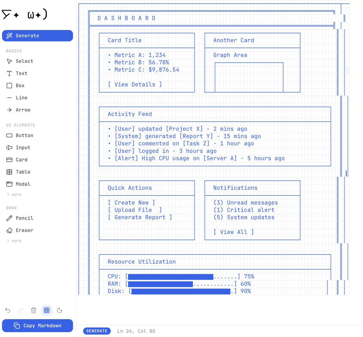Image resolution: width=363 pixels, height=337 pixels.
Task: Click the Another Card header
Action: (x=234, y=40)
